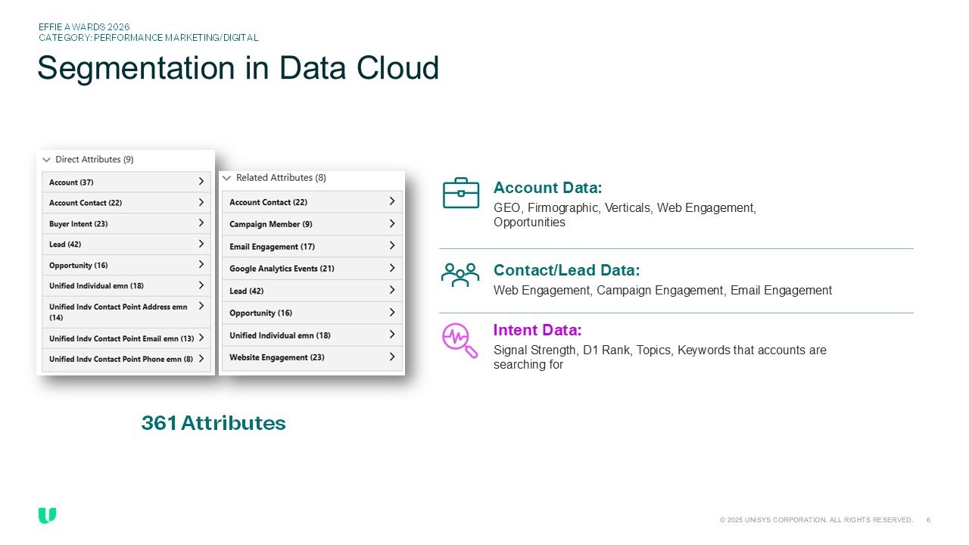Expand Buyer Intent (23) row arrow
This screenshot has height=545, width=969.
[201, 223]
